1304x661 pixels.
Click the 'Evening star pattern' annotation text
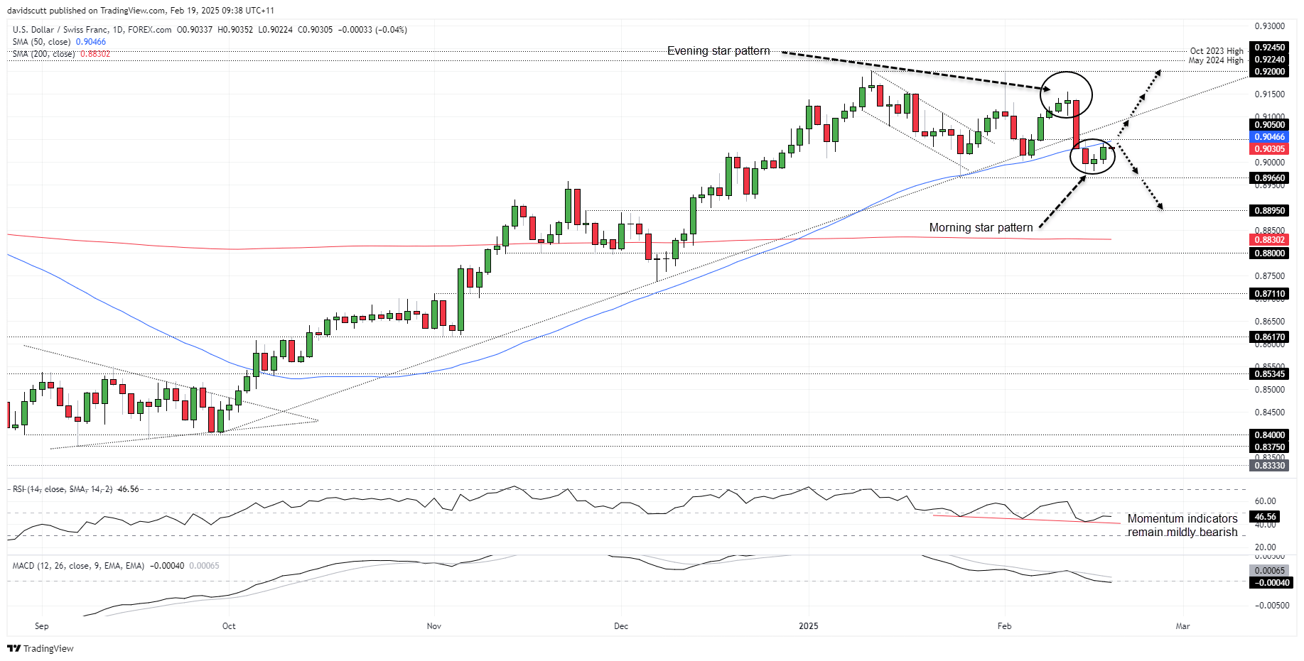[718, 51]
